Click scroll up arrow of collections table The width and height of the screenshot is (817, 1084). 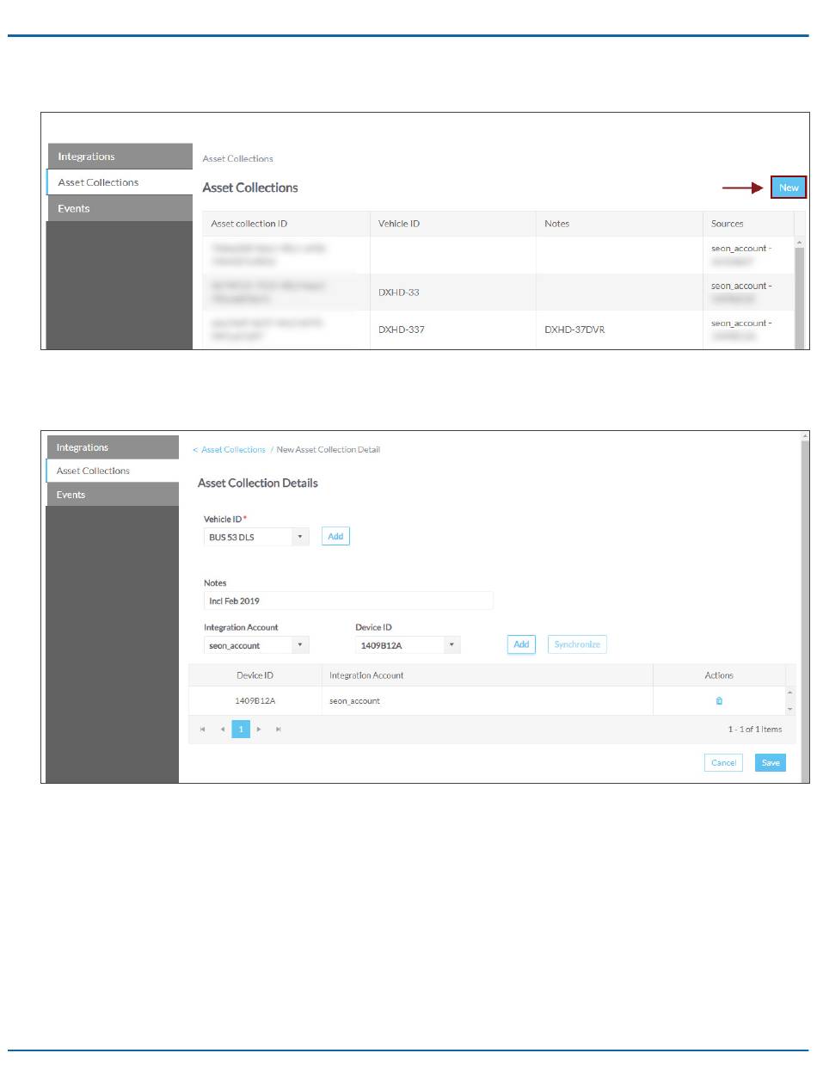pyautogui.click(x=800, y=243)
